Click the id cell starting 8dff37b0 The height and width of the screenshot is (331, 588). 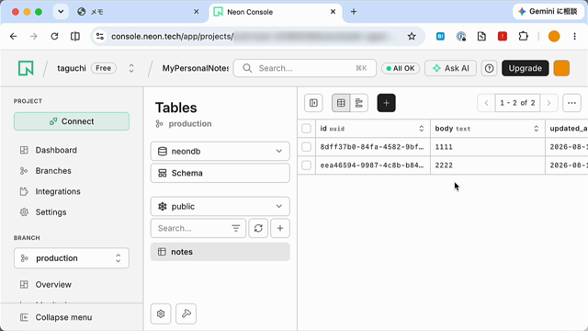click(373, 147)
